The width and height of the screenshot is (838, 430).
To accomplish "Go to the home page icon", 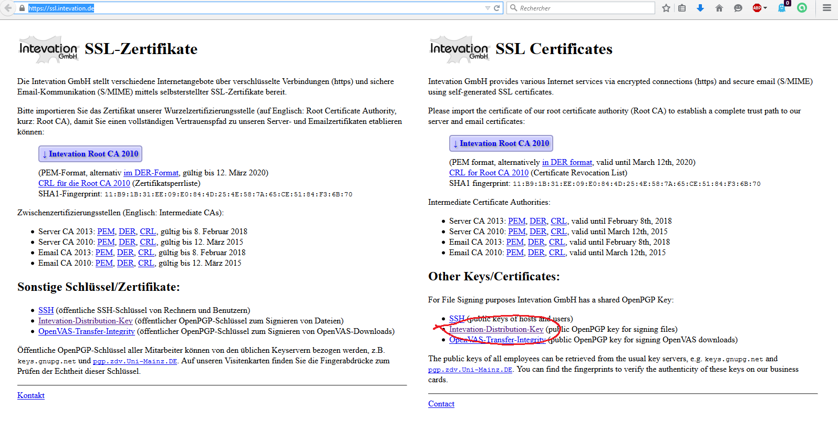I will [719, 8].
